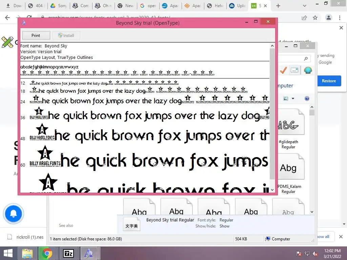This screenshot has width=347, height=260.
Task: Close the active UX browser tab
Action: pos(265,6)
